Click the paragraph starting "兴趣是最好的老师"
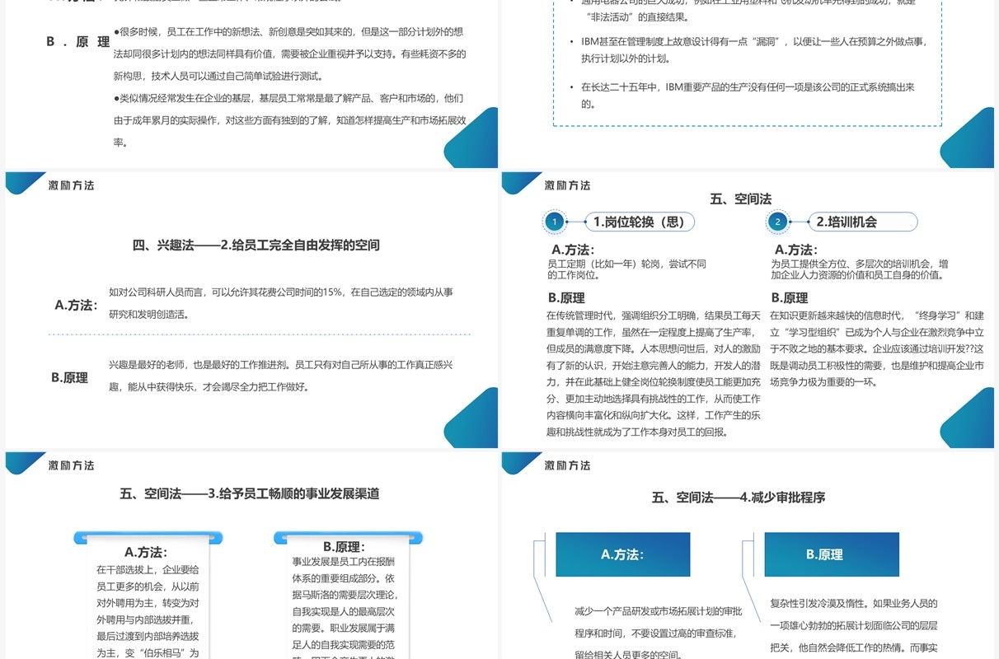 (x=281, y=375)
